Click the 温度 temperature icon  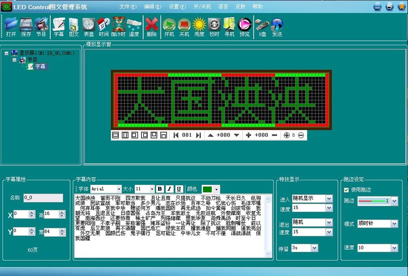[x=134, y=27]
